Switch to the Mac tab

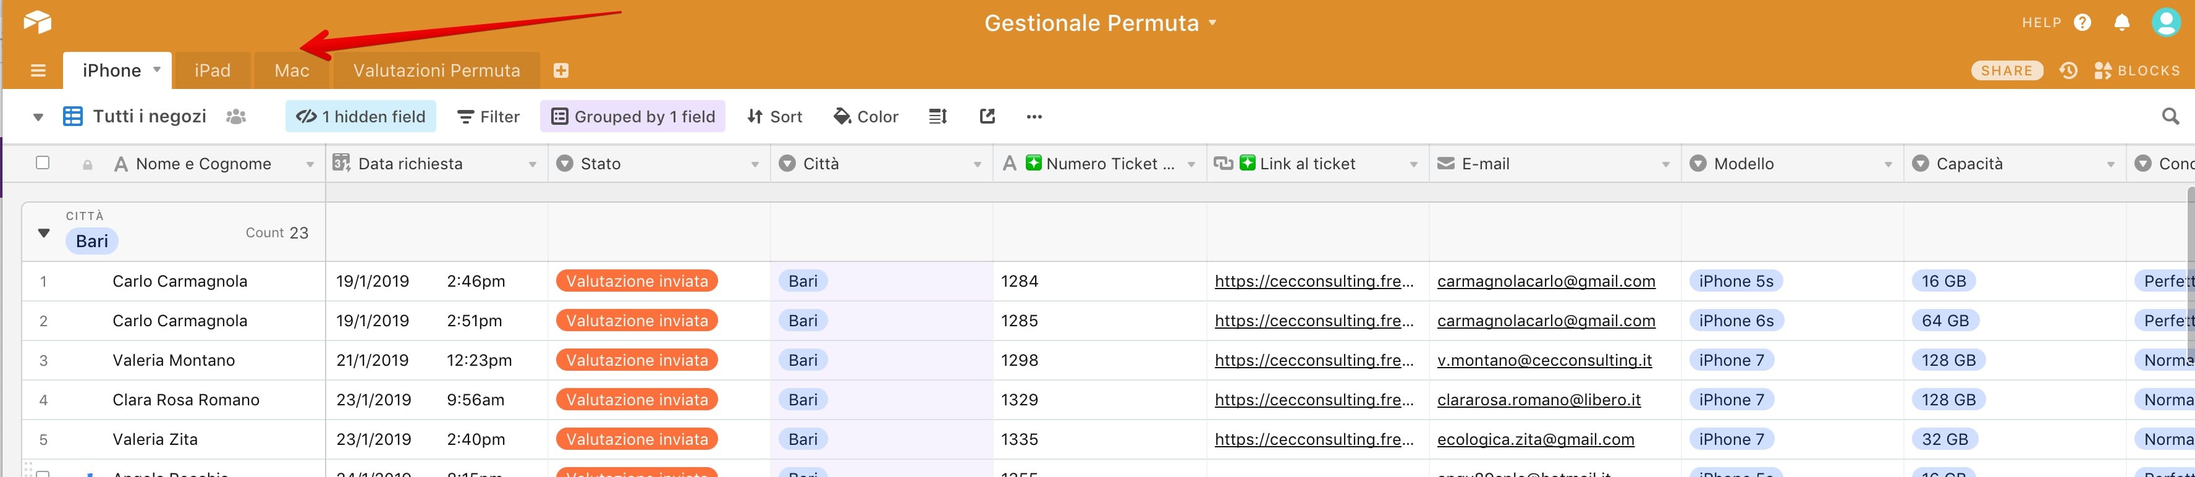[292, 70]
